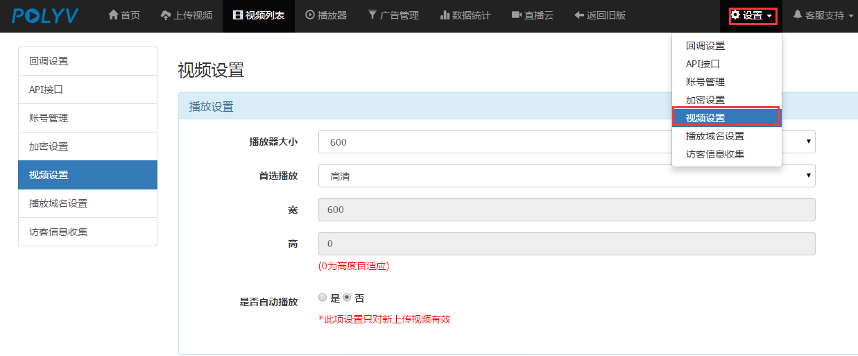Screen dimensions: 858x356
Task: Open the 首页 nav item
Action: [x=124, y=15]
